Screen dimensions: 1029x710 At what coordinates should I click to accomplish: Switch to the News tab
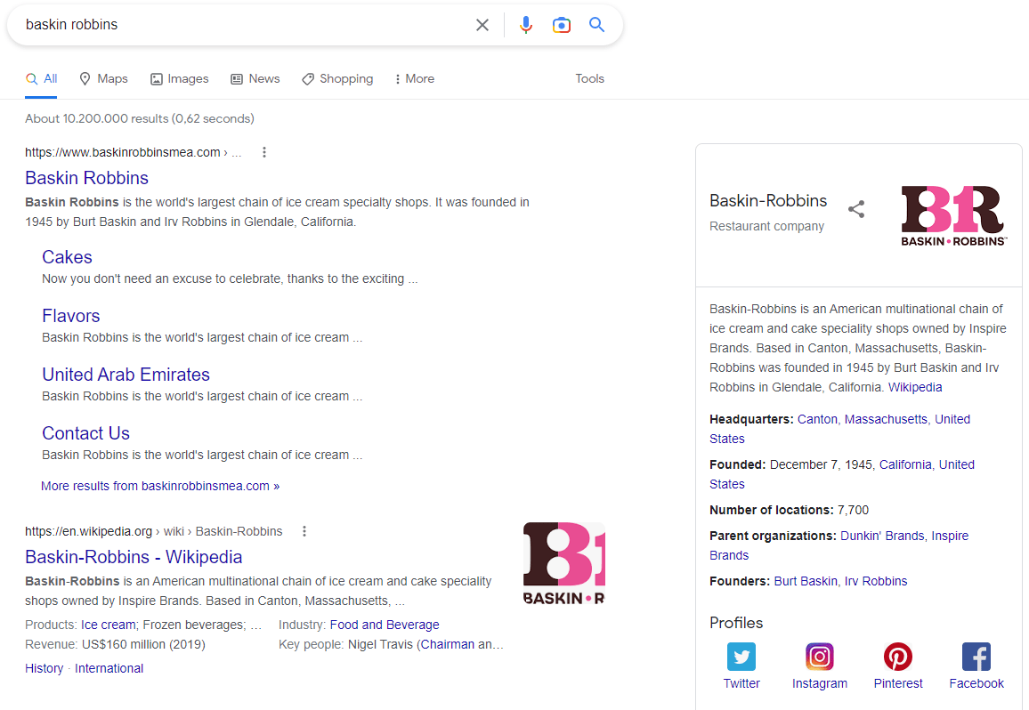click(255, 79)
